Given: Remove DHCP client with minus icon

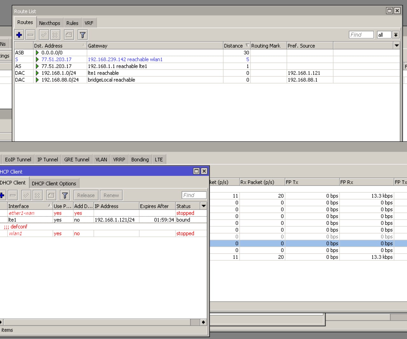Looking at the screenshot, I should coord(13,195).
